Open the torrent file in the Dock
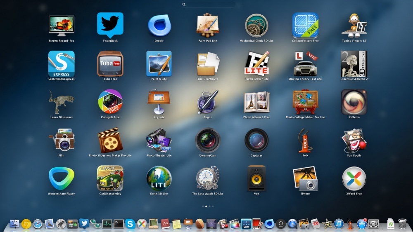This screenshot has height=232, width=413. pos(391,224)
